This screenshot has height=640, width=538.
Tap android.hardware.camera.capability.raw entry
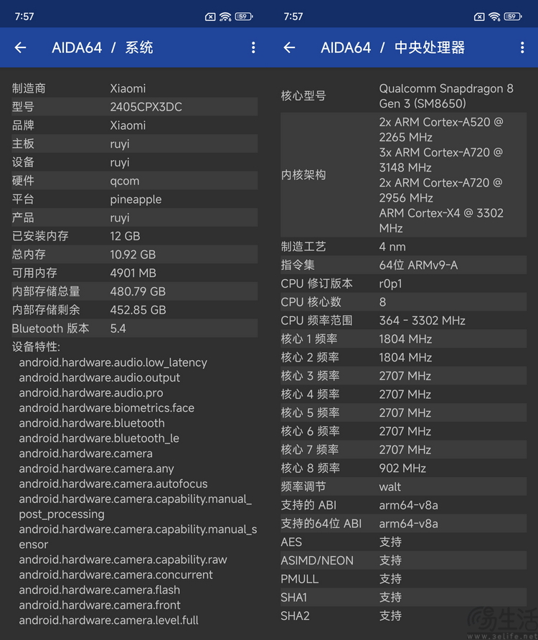123,560
